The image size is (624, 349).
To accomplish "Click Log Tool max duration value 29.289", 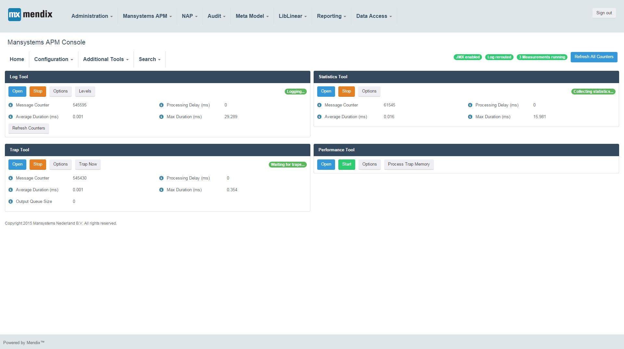I will tap(231, 117).
